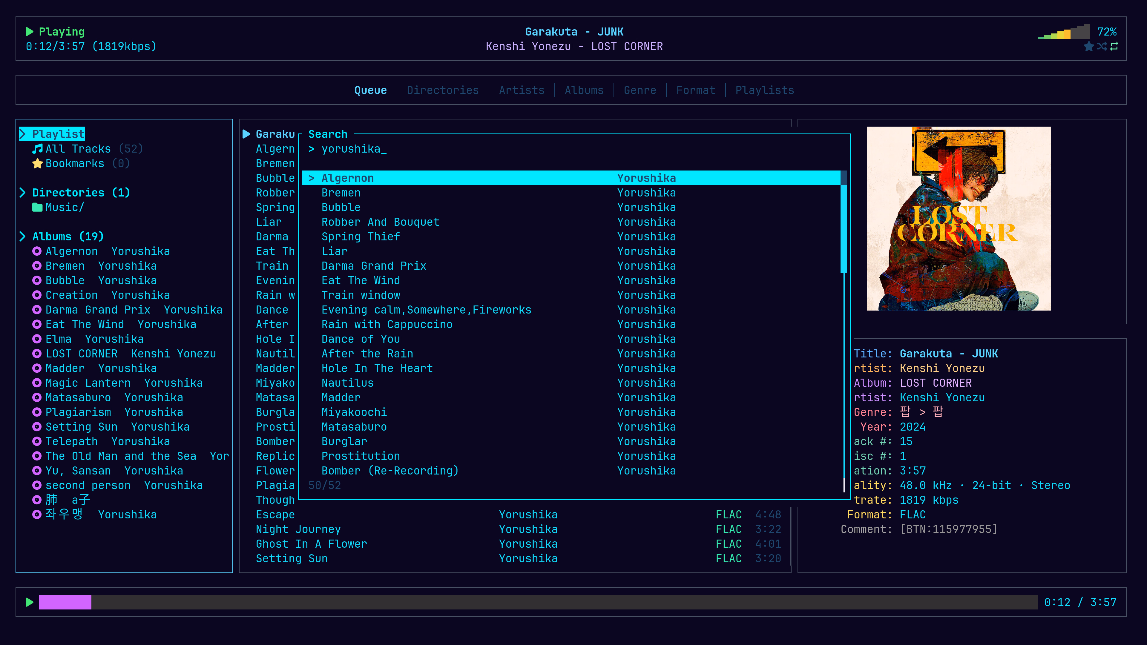This screenshot has width=1147, height=645.
Task: Select the Algernon search result
Action: point(571,178)
